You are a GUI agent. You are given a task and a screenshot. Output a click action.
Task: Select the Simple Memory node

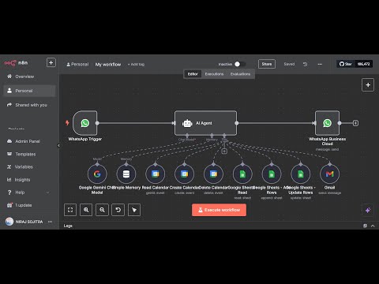click(x=126, y=174)
